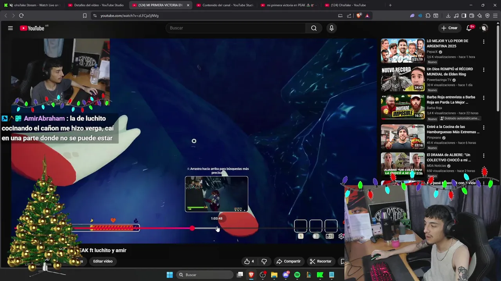Click the MDA Noticias channel name
This screenshot has width=501, height=281.
coord(436,166)
